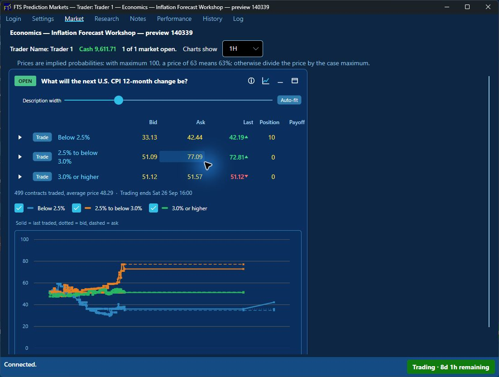Click the Auto-fit button

(x=289, y=100)
